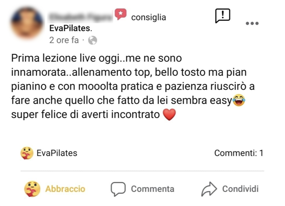285x206 pixels.
Task: Click the care emoji in reactions summary
Action: [27, 153]
